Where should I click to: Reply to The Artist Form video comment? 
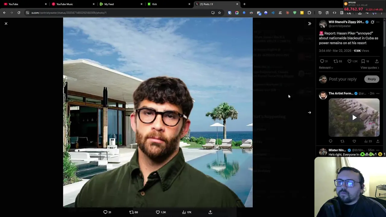click(x=331, y=141)
